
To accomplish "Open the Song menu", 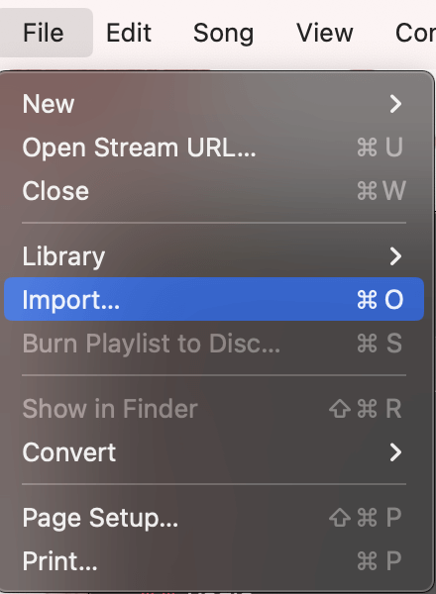I will point(223,34).
